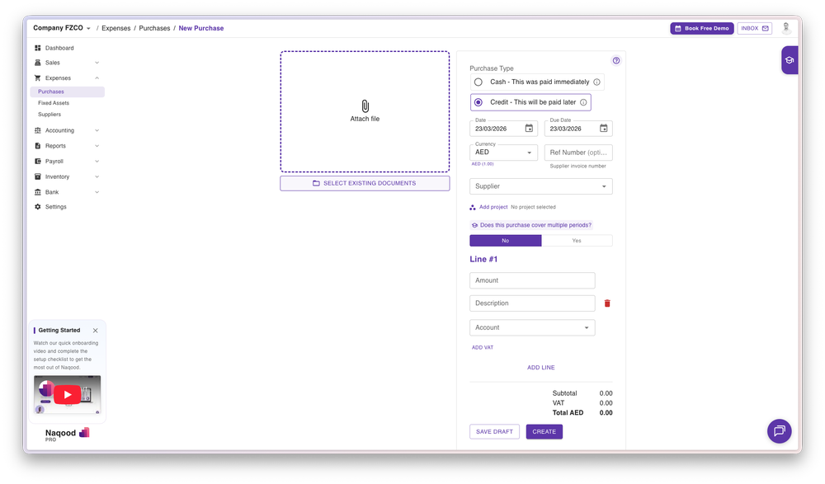Select the Payroll icon
825x484 pixels.
tap(36, 161)
